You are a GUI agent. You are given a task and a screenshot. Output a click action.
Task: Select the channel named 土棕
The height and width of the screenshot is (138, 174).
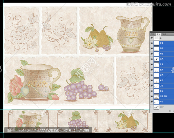[x=162, y=48]
